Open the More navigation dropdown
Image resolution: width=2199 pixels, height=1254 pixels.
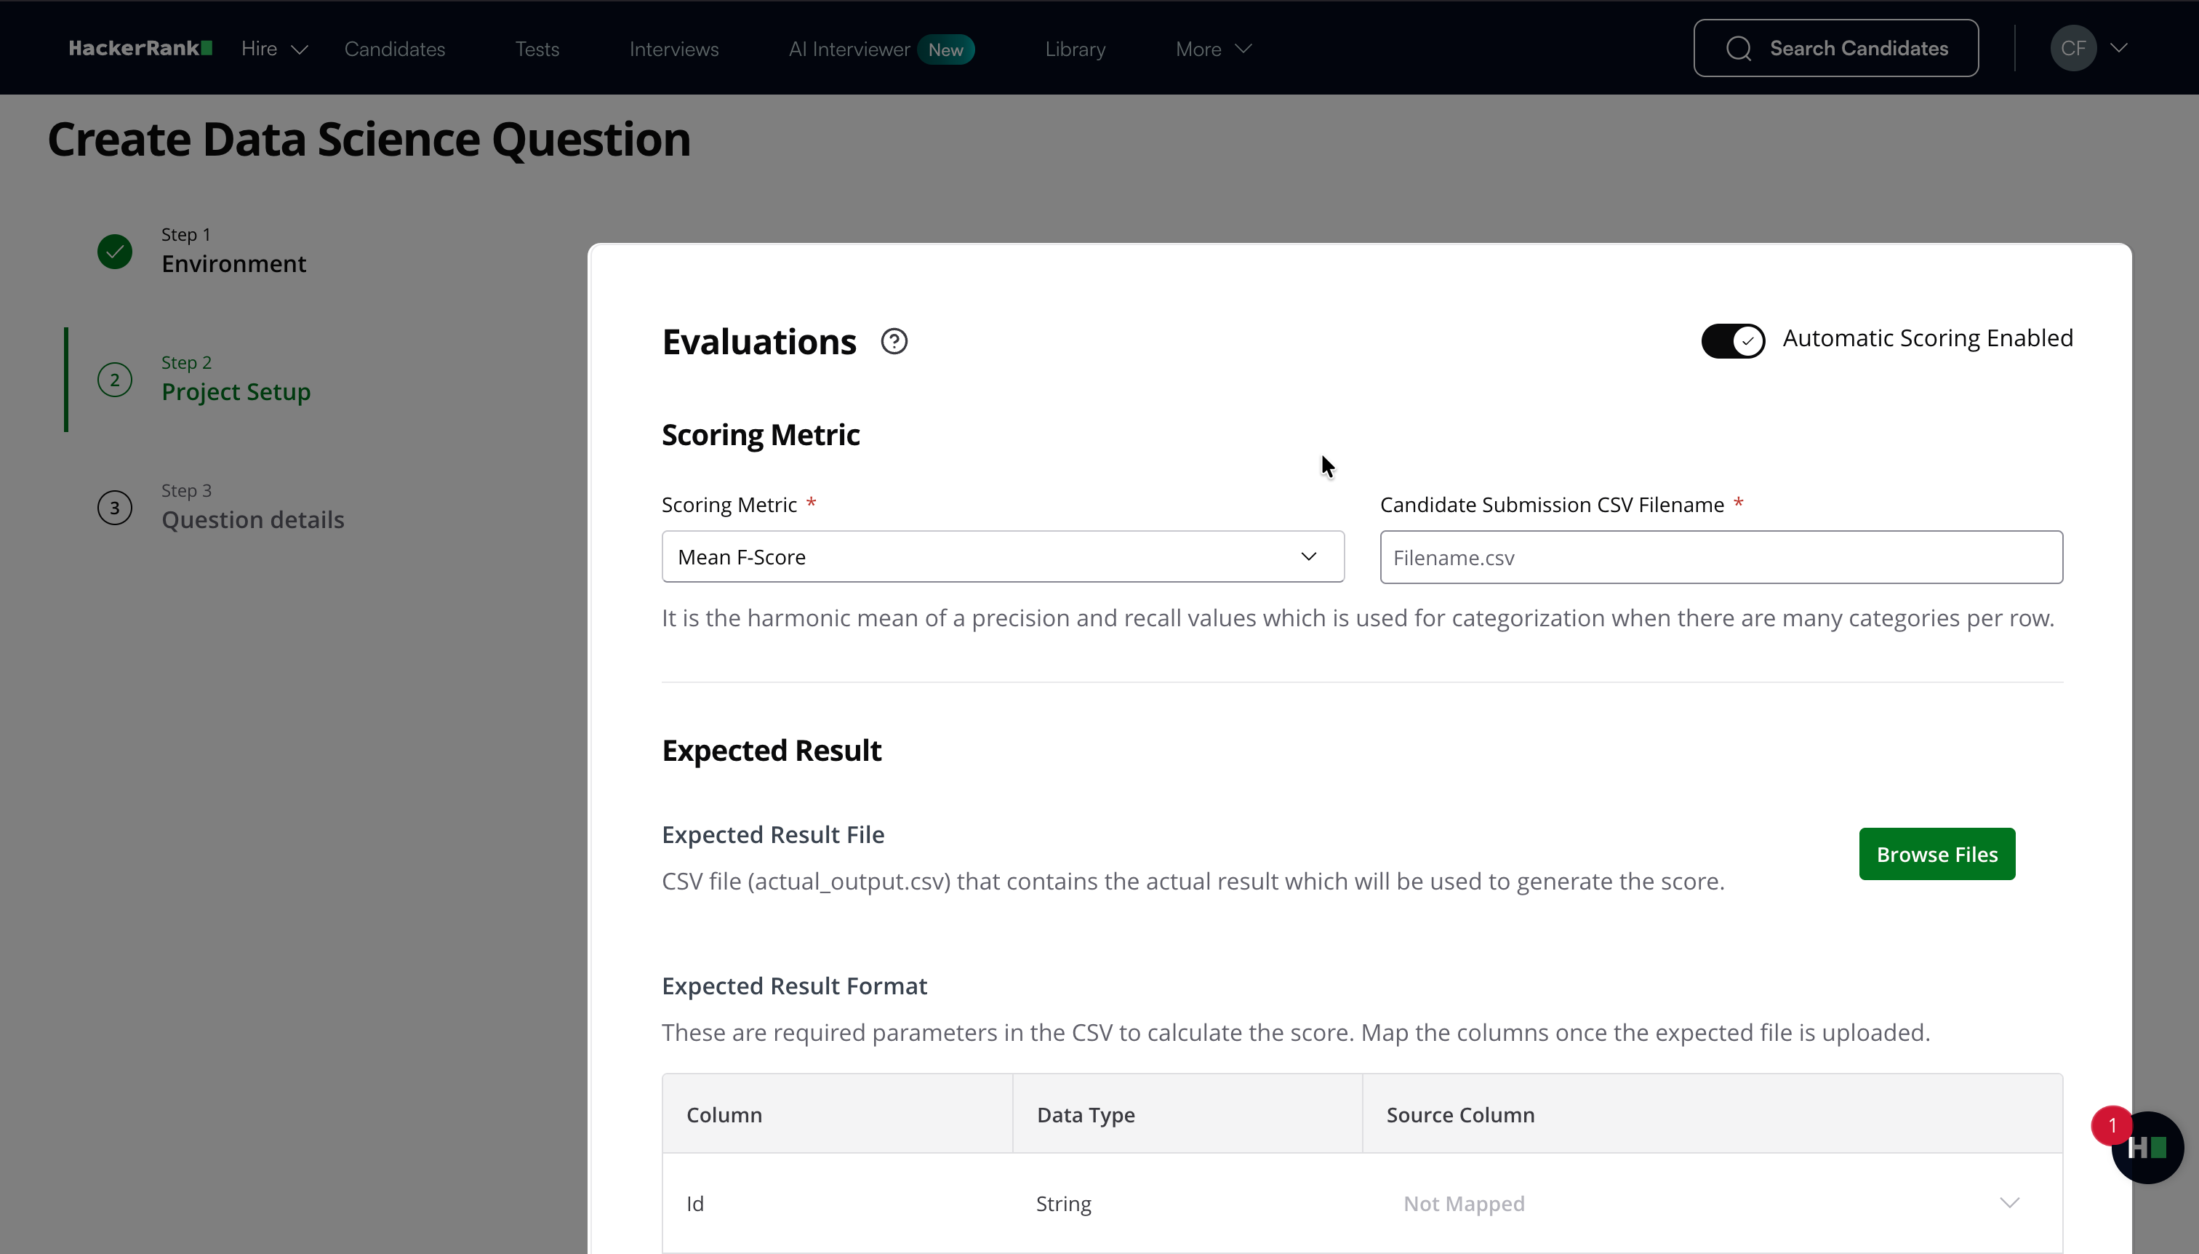pyautogui.click(x=1212, y=49)
